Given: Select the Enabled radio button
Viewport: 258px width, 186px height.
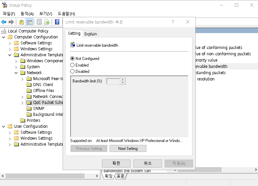Looking at the screenshot, I should tap(72, 65).
